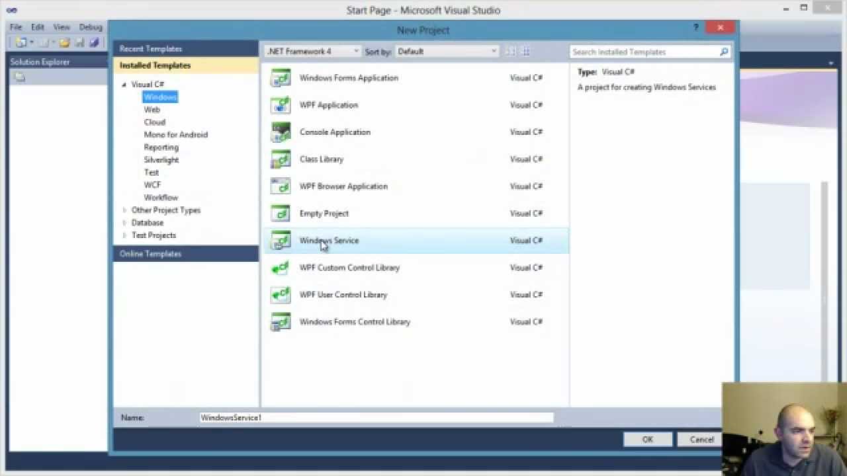Select the WCF category
Viewport: 847px width, 476px height.
click(152, 185)
